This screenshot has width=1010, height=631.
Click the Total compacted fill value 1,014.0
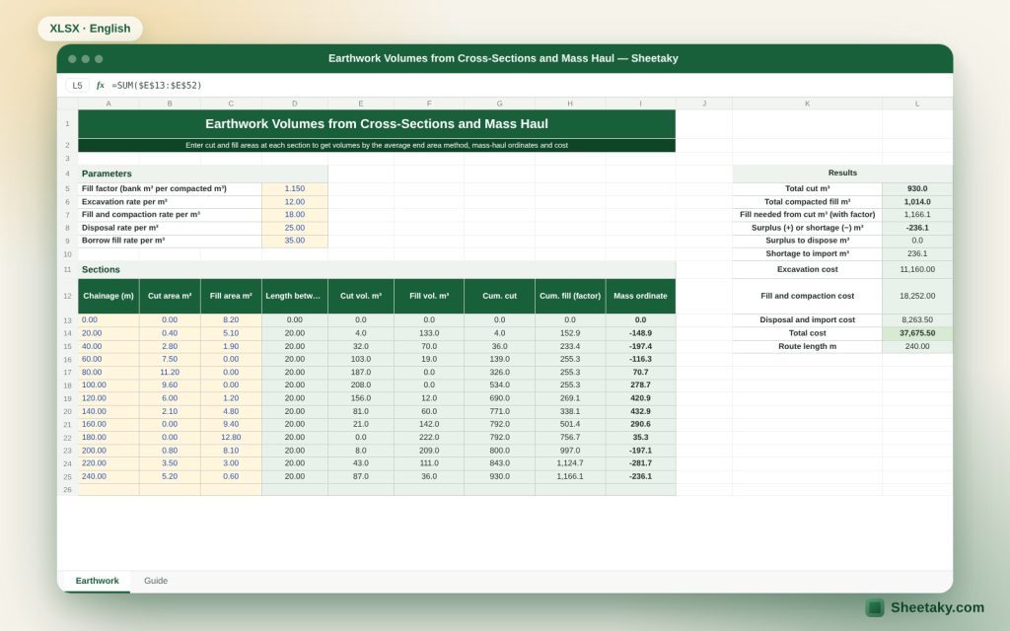[x=917, y=201]
